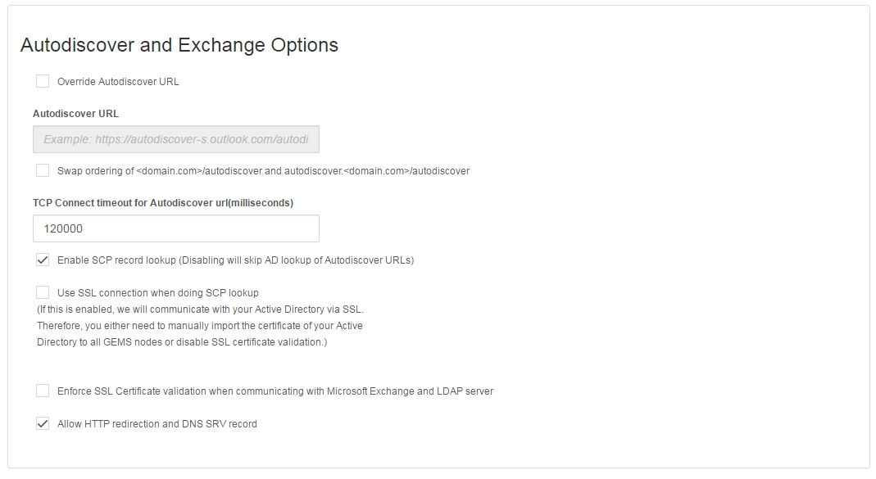The width and height of the screenshot is (876, 479).
Task: Click the "Enforce SSL Certificate validation" label text
Action: click(x=275, y=391)
